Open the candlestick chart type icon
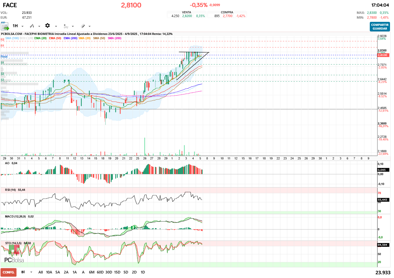 click(x=32, y=26)
